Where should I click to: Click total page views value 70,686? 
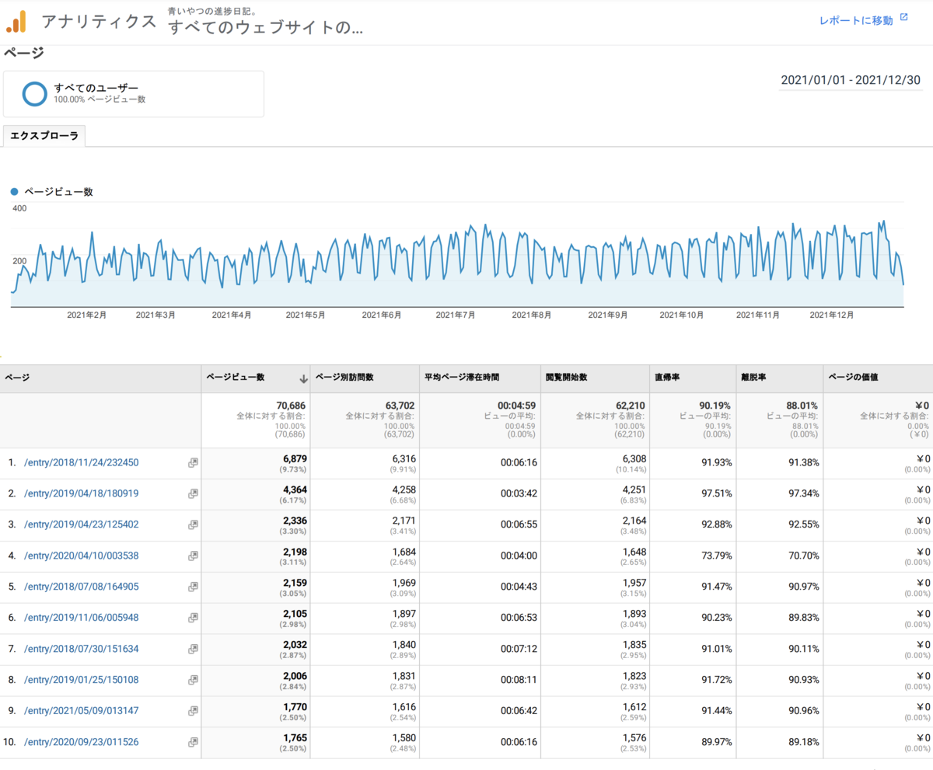point(291,405)
